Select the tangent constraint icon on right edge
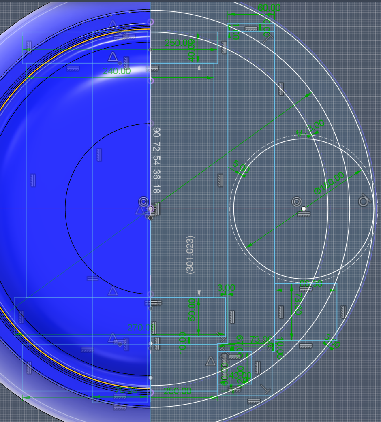Screen dimensions: 381x422 [x=364, y=200]
